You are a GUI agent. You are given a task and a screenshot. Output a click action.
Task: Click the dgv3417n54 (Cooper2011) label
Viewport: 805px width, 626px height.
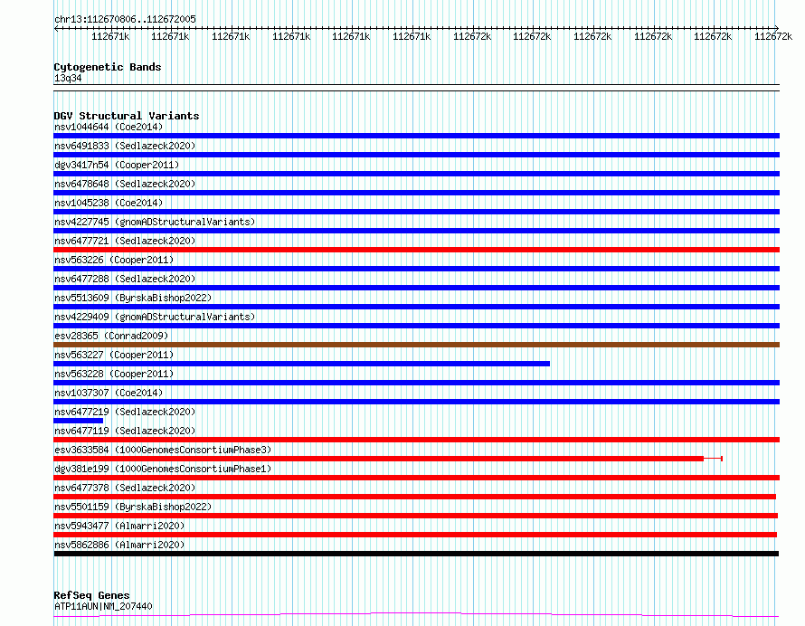pos(117,165)
